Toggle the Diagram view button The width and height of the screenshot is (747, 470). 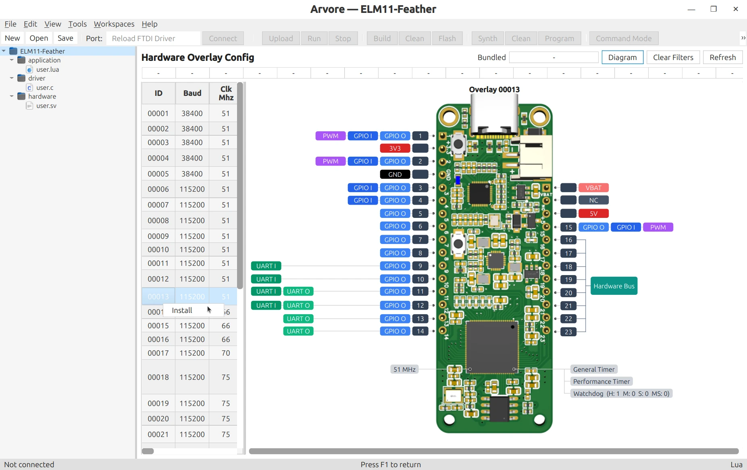[x=622, y=57]
